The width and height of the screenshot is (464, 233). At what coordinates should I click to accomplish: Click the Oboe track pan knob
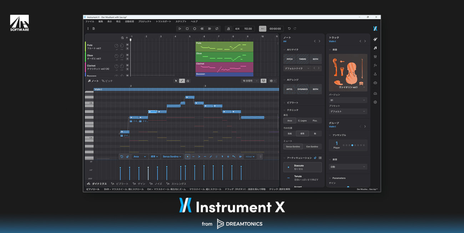tap(122, 56)
